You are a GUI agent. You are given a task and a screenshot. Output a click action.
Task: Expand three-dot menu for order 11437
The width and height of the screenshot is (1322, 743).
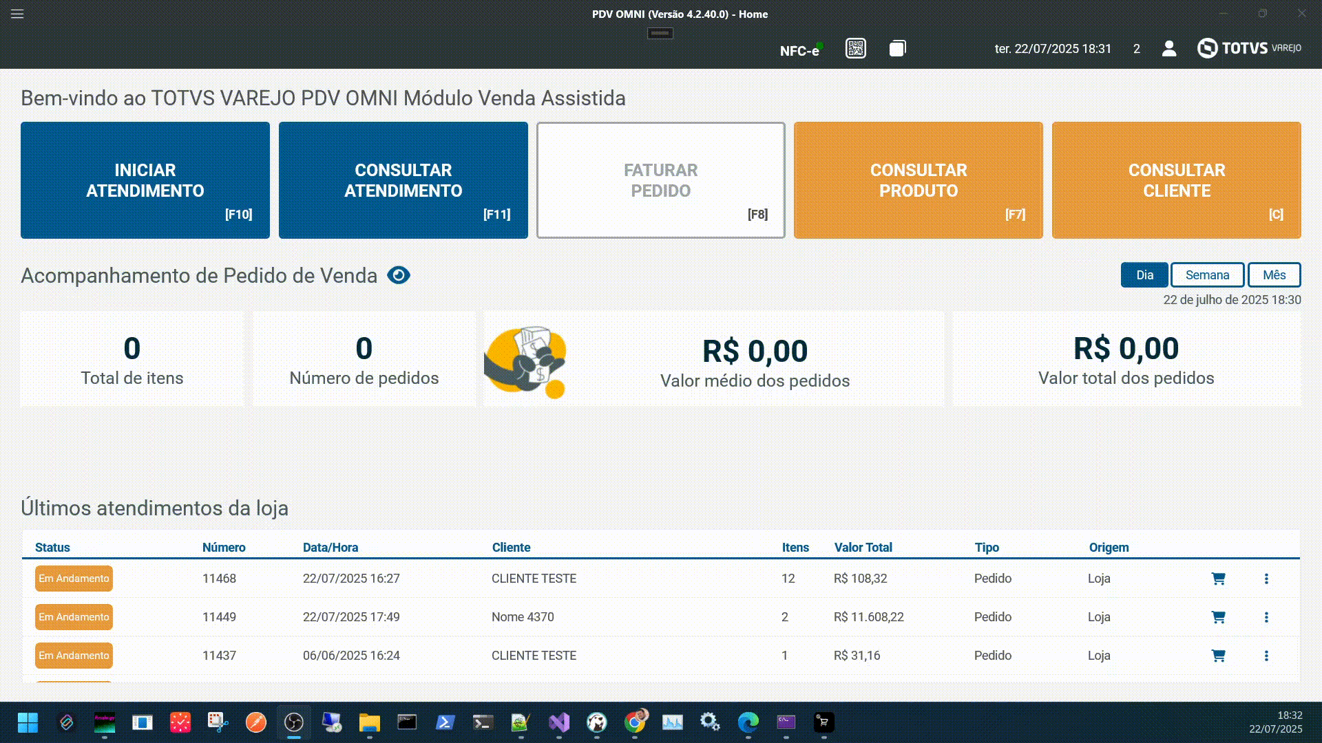pos(1266,656)
